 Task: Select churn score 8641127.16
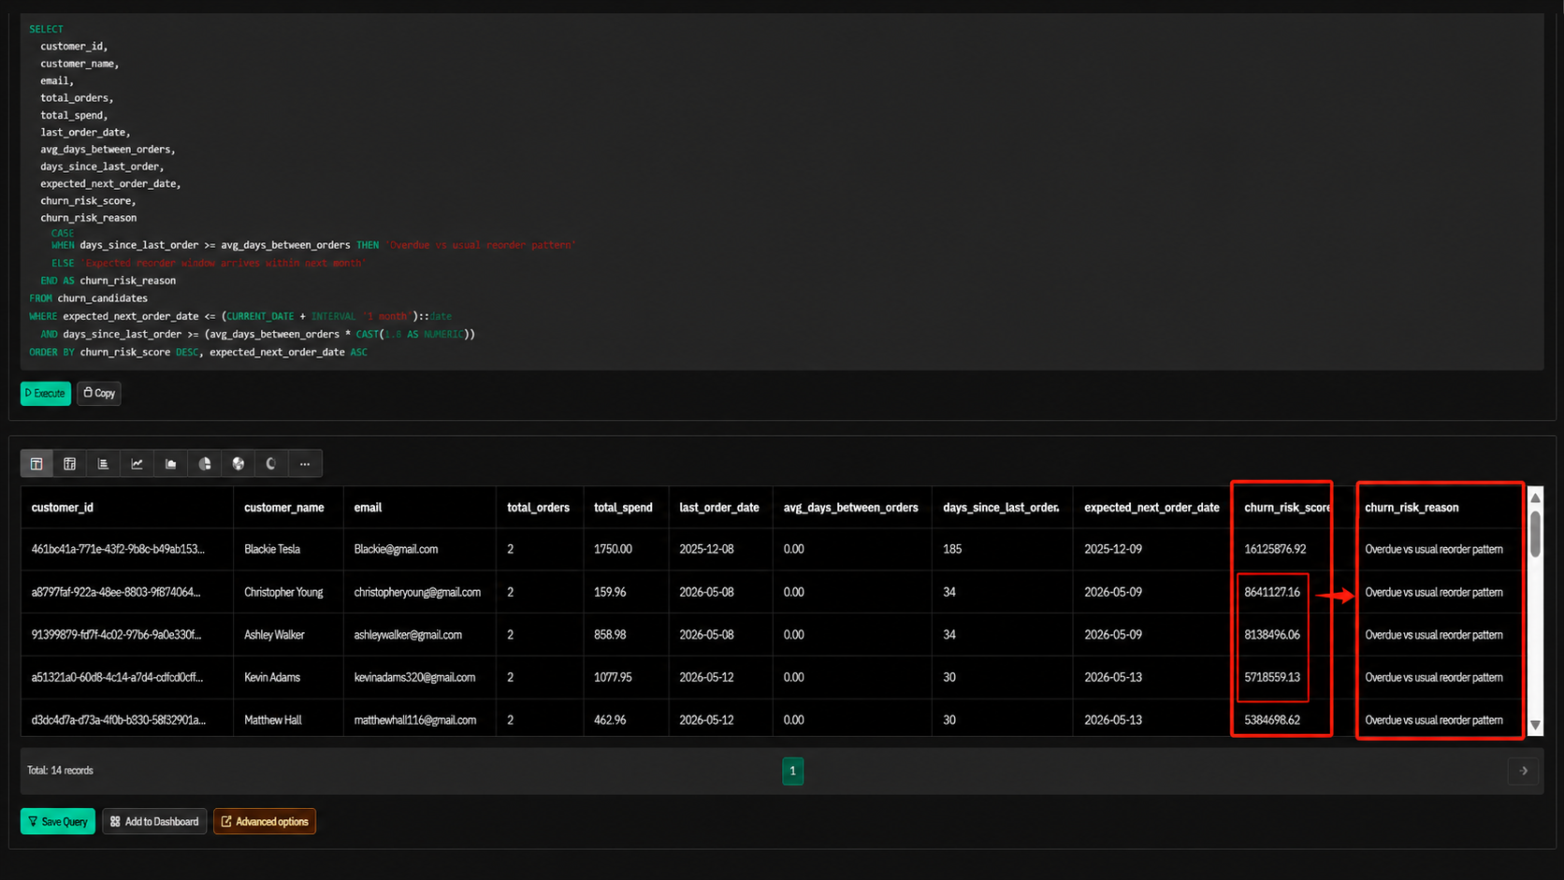pos(1272,593)
